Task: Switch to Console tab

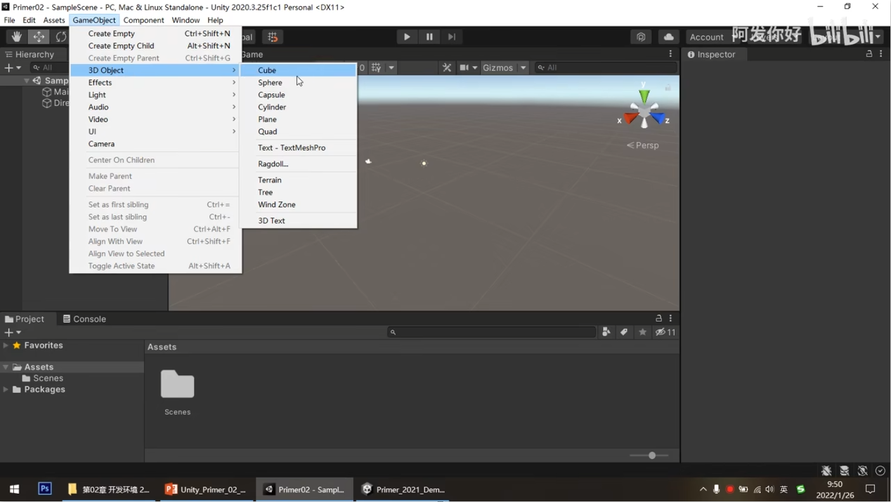Action: pos(84,319)
